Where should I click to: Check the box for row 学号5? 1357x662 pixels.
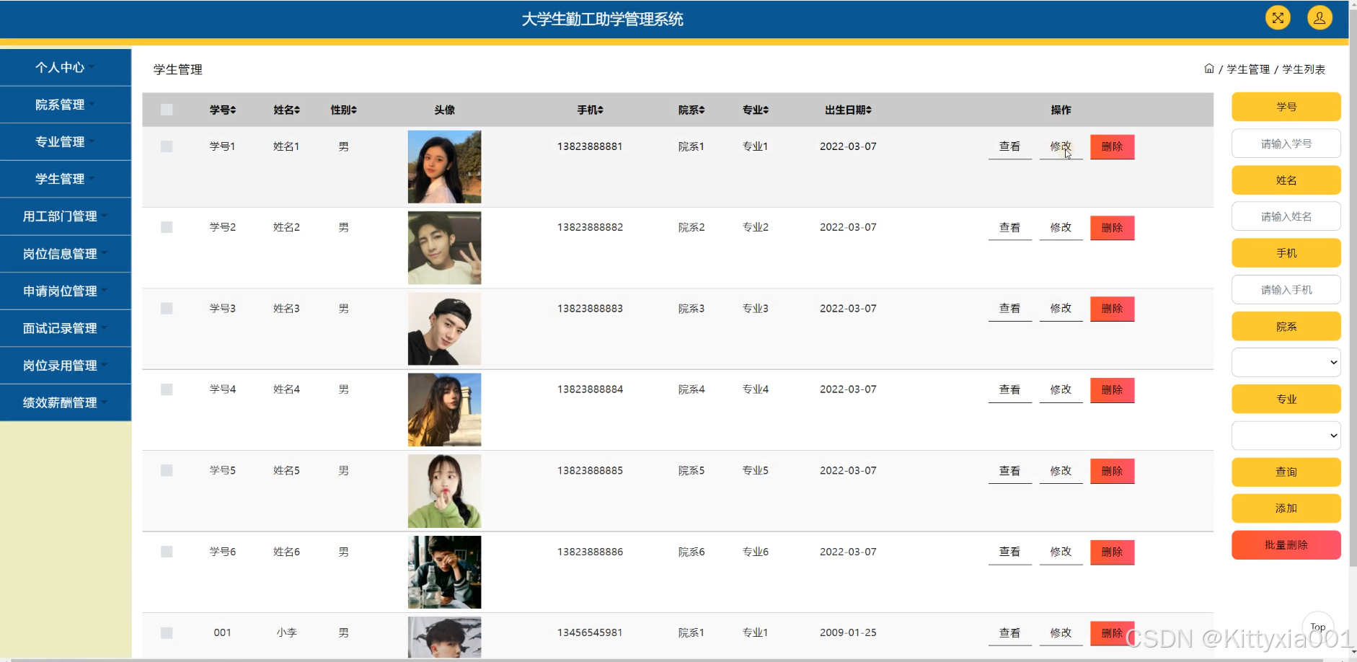pos(167,470)
